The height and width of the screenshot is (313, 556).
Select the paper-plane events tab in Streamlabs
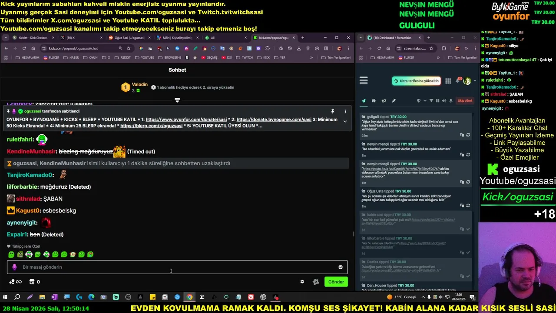(364, 101)
